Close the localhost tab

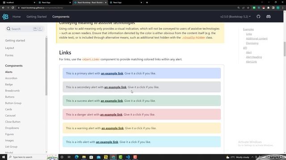coord(34,3)
